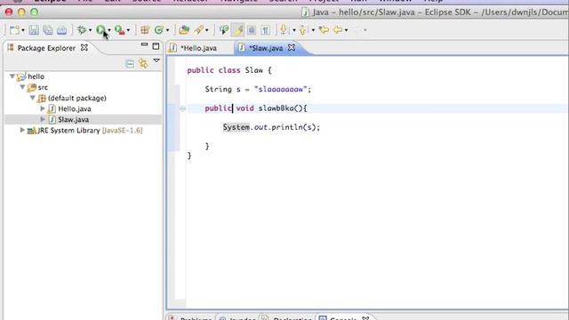Screen dimensions: 569x320
Task: Close the *Slaw.java editor tab
Action: (292, 47)
